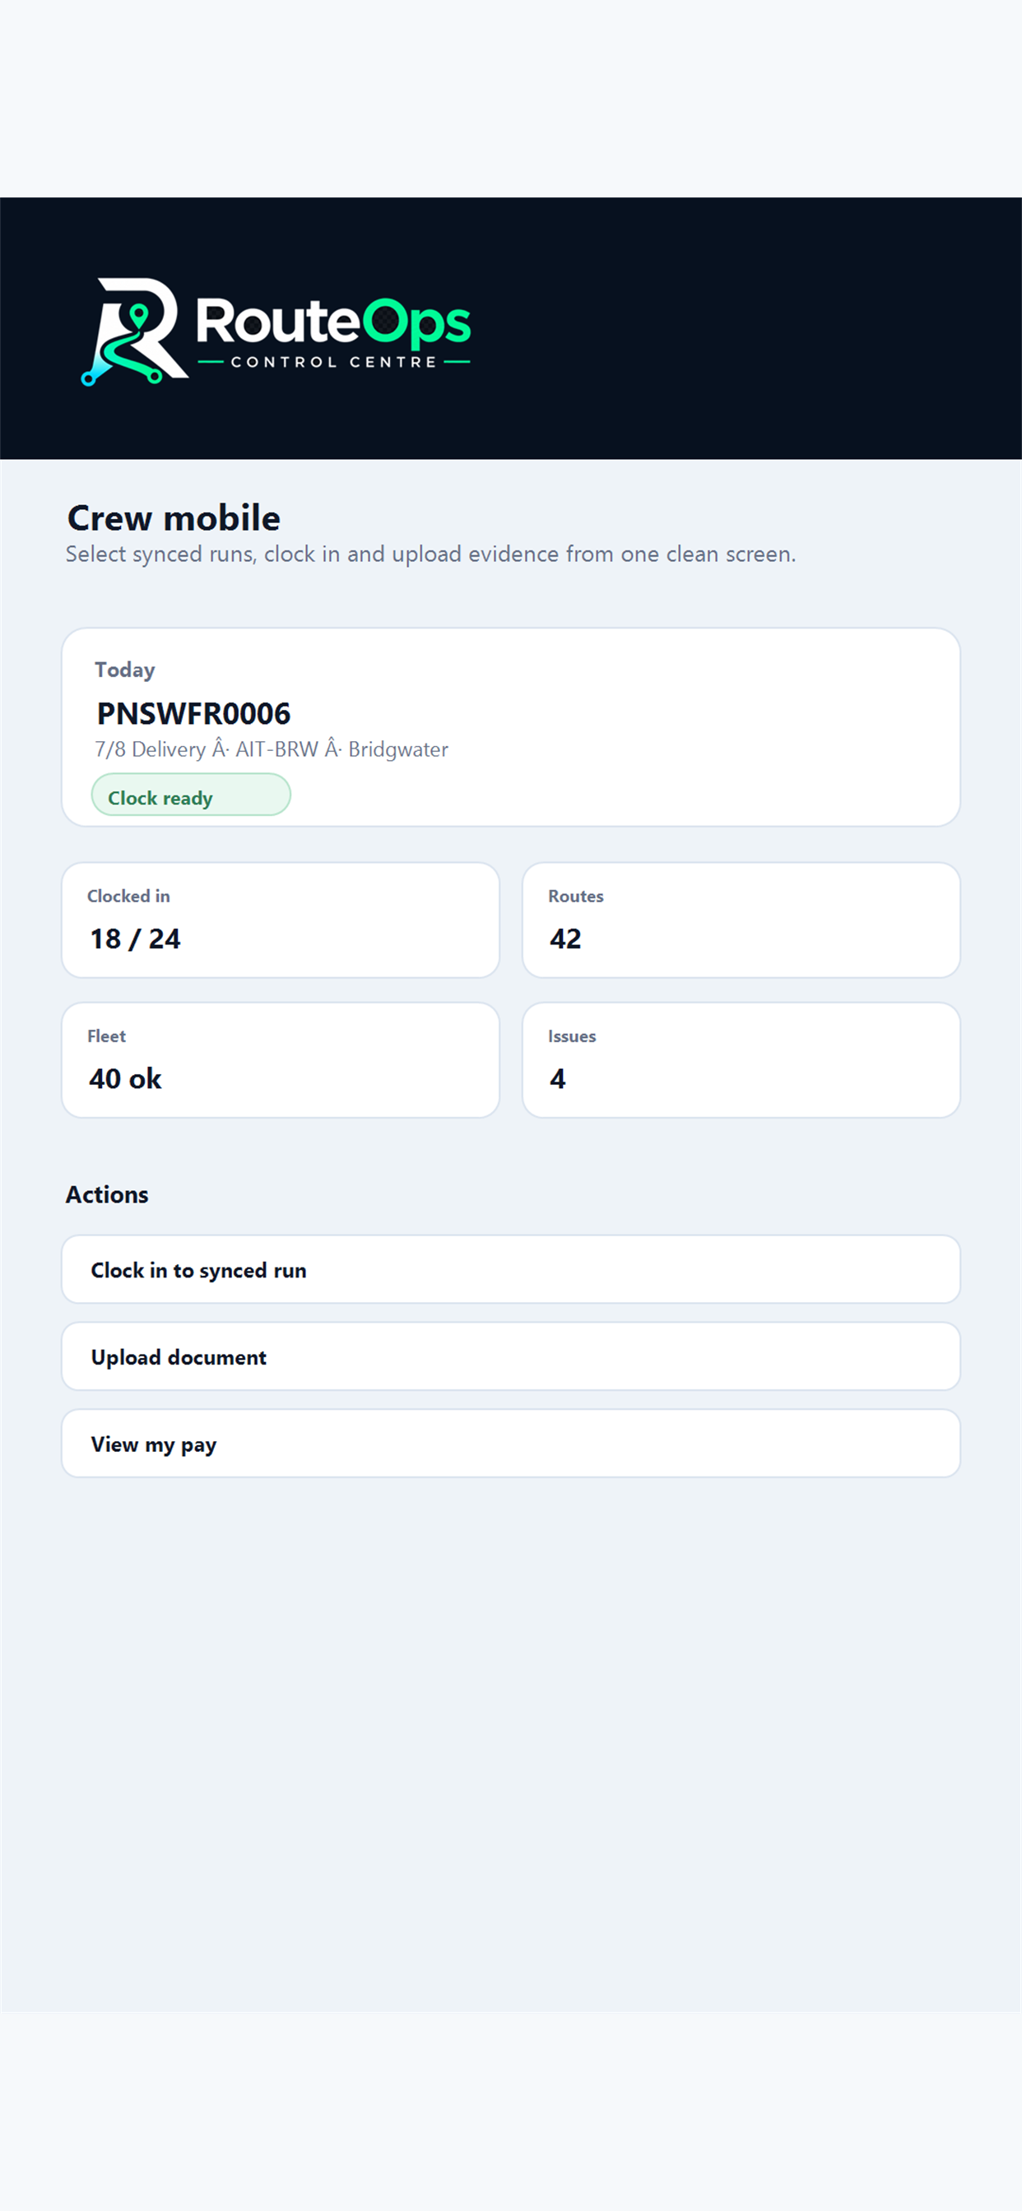Select the Clocked in 18 / 24 tile
1022x2211 pixels.
pos(280,920)
